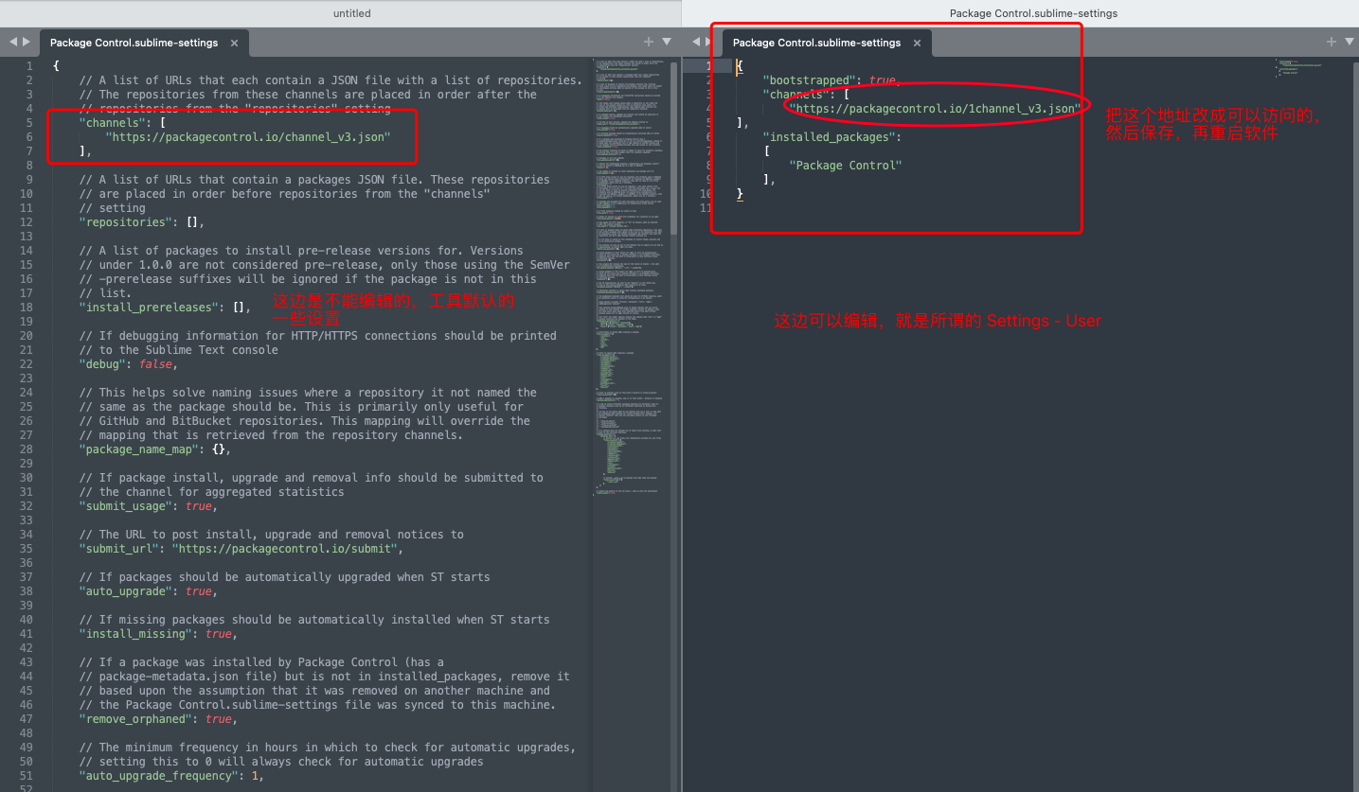Click the "auto_upgrade_frequency": 1 setting

click(x=171, y=776)
